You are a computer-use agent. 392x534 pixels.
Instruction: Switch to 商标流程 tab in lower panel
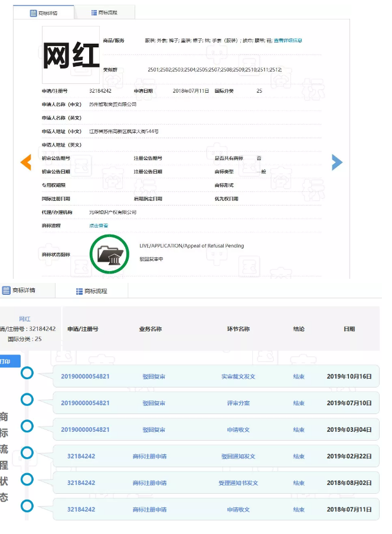[92, 291]
